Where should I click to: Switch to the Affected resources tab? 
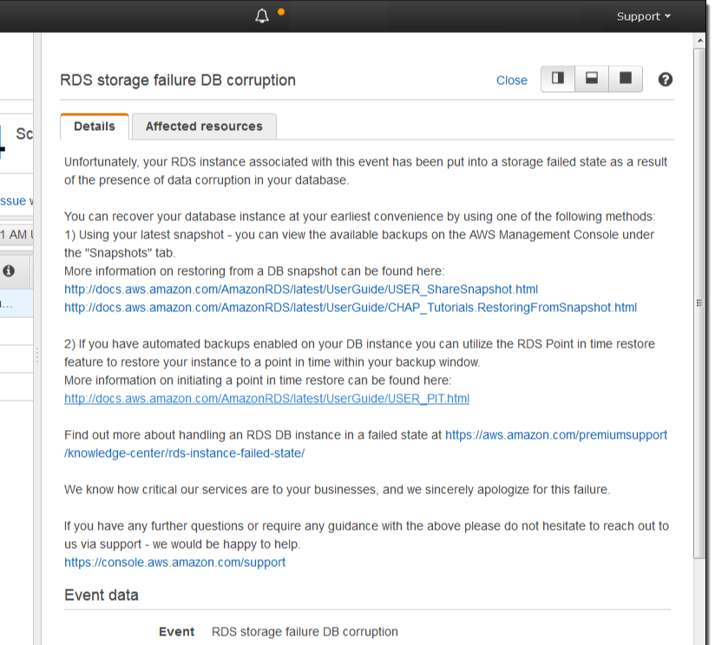click(204, 127)
